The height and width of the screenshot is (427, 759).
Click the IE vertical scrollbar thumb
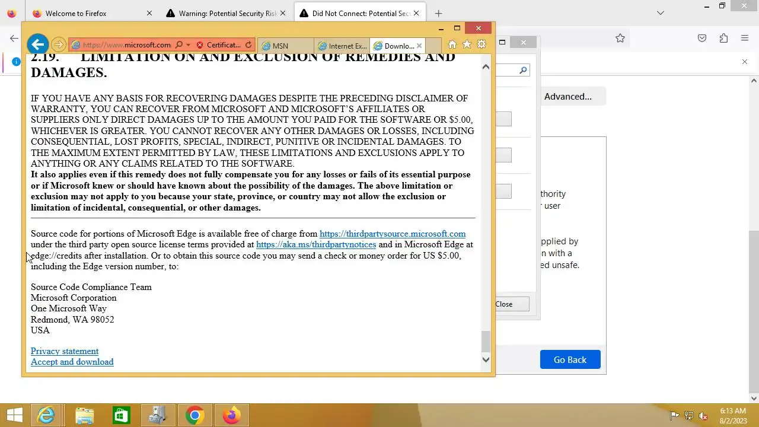(486, 341)
